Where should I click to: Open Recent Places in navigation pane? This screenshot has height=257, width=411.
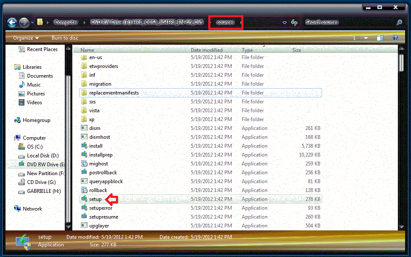click(x=38, y=49)
